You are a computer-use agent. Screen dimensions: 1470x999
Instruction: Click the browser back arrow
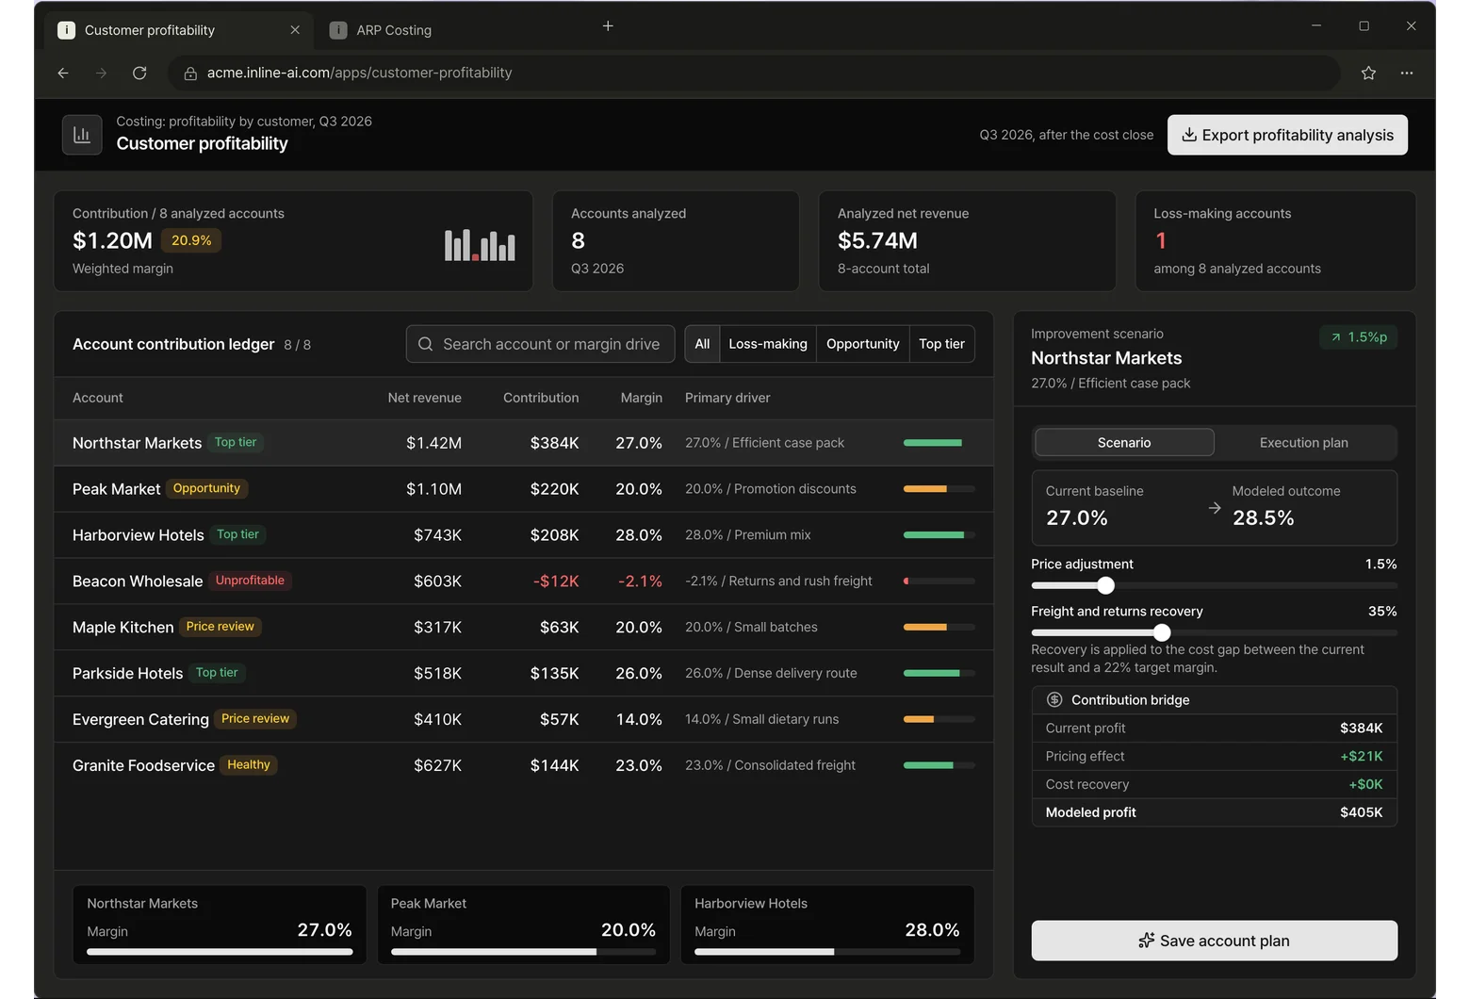[x=63, y=73]
